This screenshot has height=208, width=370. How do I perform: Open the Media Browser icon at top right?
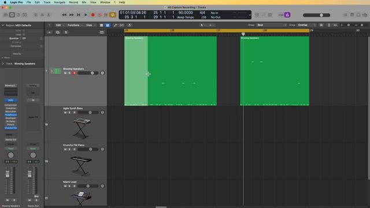pos(365,15)
